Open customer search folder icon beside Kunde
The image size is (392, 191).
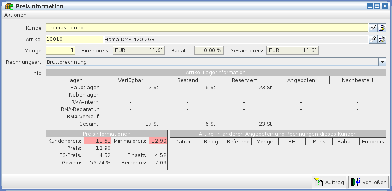tap(382, 28)
